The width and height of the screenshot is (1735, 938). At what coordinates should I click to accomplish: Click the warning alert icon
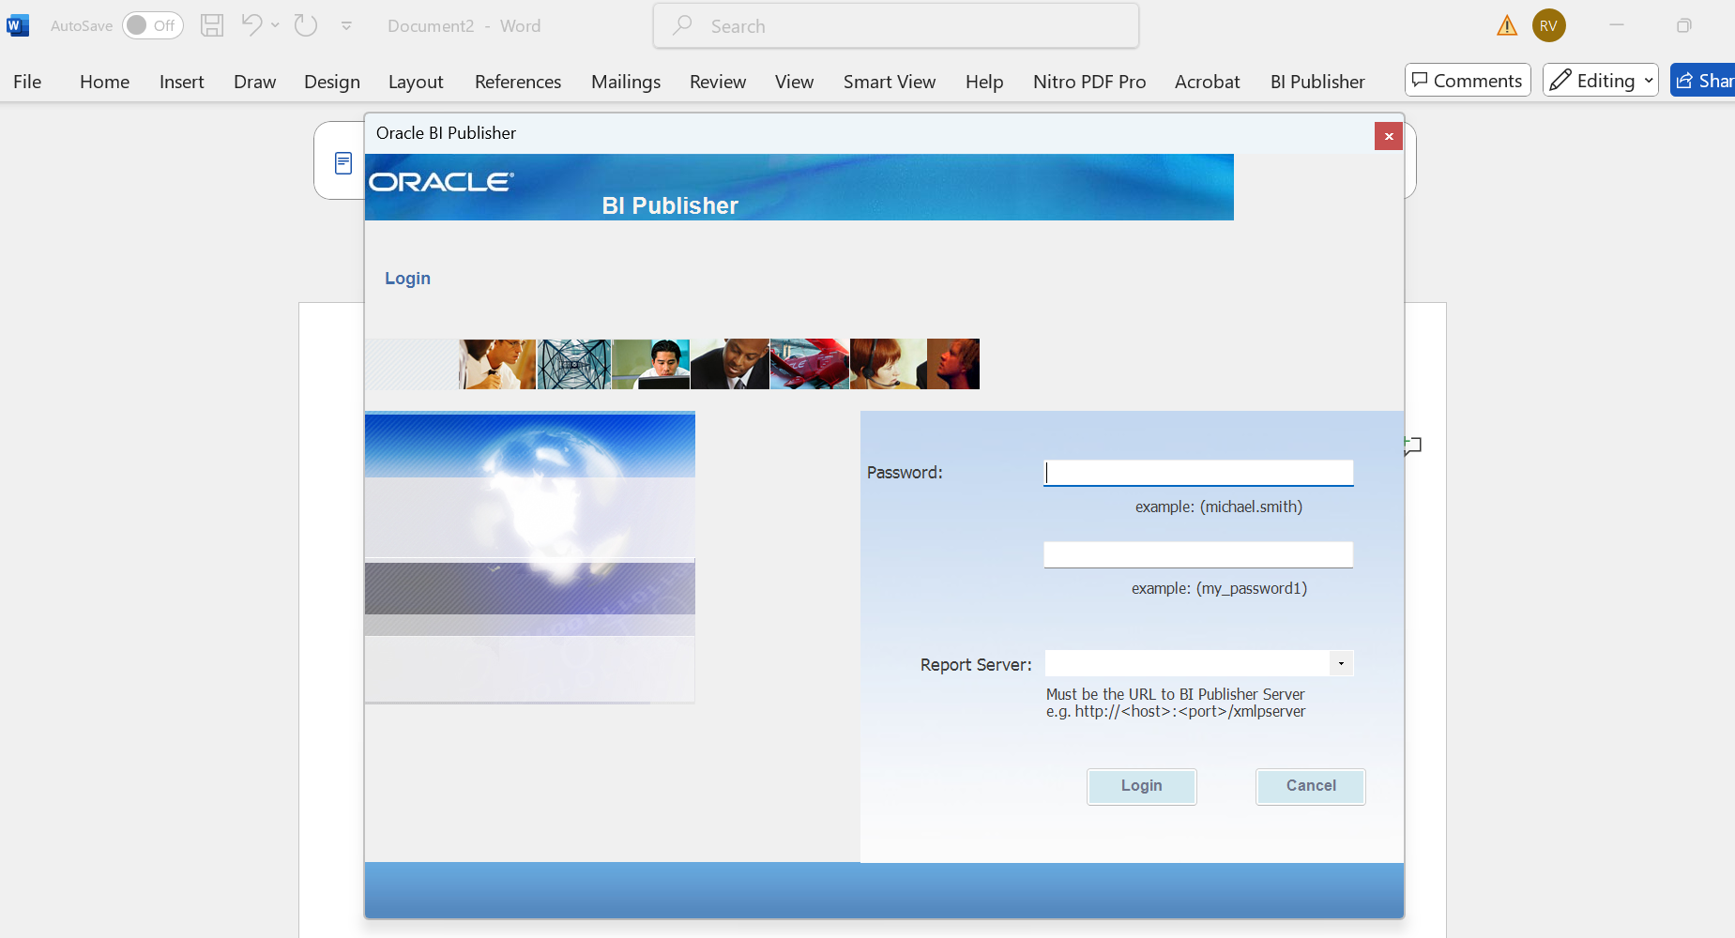pyautogui.click(x=1507, y=25)
